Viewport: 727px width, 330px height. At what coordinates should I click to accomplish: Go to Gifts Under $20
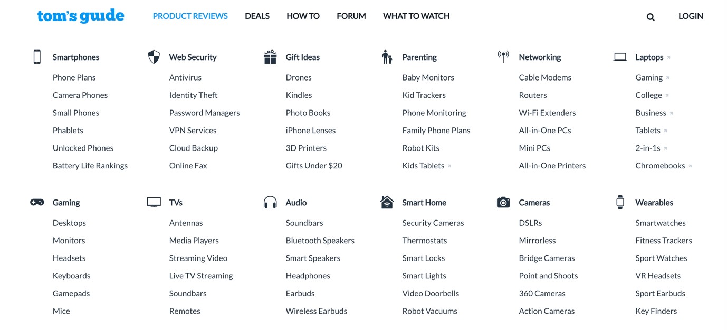click(314, 165)
